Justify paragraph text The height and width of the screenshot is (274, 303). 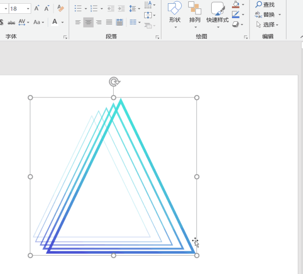pos(109,22)
